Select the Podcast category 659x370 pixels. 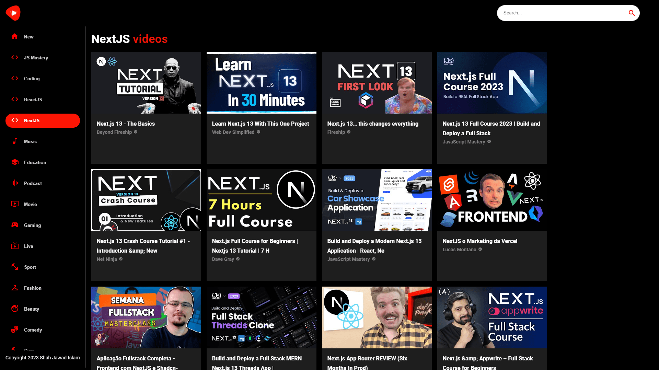[x=43, y=183]
